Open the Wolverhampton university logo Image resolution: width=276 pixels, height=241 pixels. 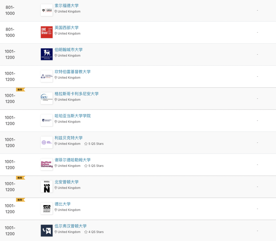click(47, 231)
